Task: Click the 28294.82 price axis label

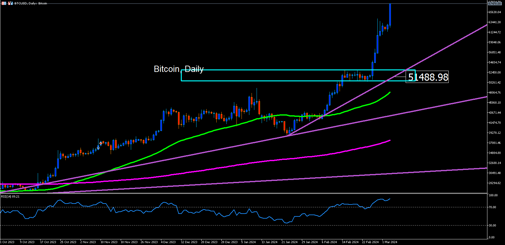Action: 495,183
